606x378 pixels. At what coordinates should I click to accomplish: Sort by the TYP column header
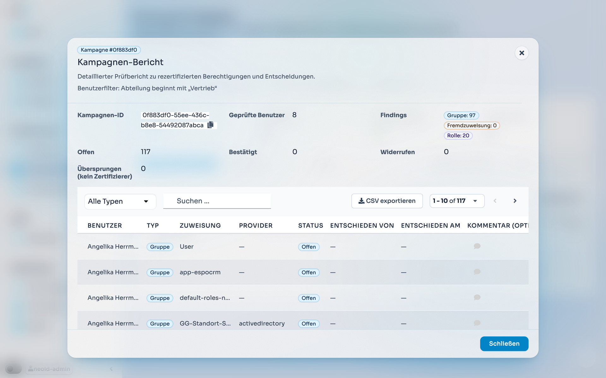[153, 226]
